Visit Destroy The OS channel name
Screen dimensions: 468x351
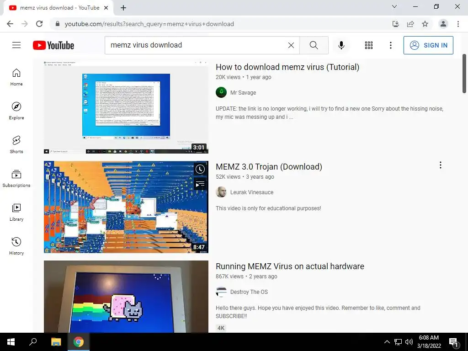pyautogui.click(x=249, y=292)
